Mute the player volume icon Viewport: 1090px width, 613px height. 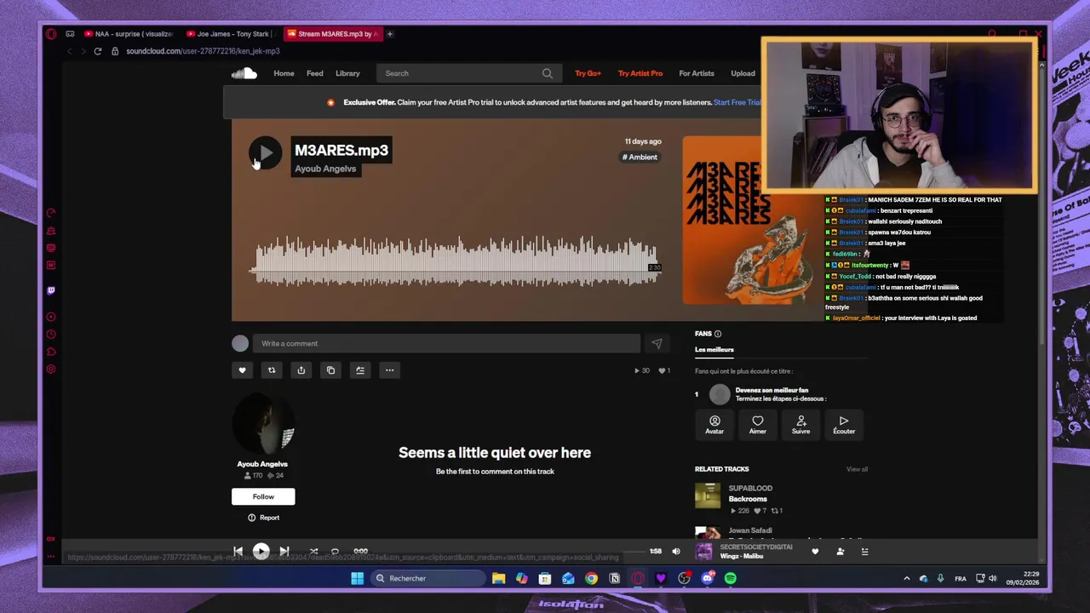(x=676, y=552)
